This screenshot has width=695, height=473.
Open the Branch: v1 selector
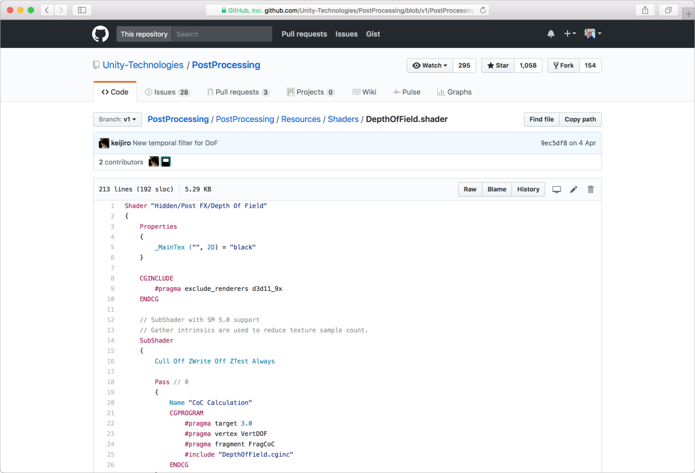pos(118,119)
